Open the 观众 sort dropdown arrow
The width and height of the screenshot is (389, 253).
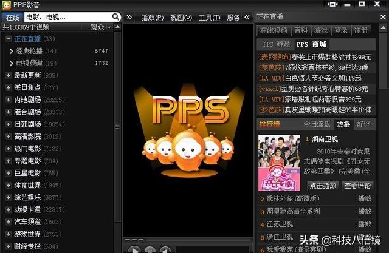tap(109, 27)
